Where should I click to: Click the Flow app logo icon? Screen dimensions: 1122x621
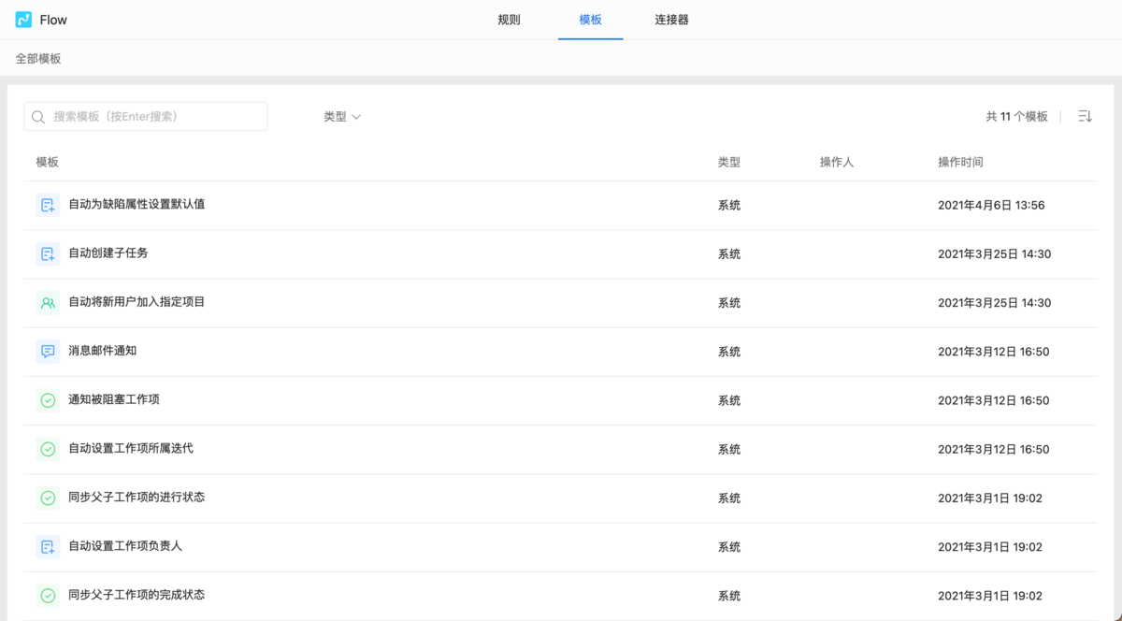tap(23, 20)
